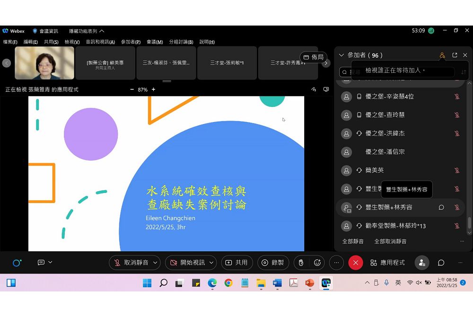Viewport: 473px width, 317px height.
Task: Open video options arrow beside 開始視訊
Action: 211,263
